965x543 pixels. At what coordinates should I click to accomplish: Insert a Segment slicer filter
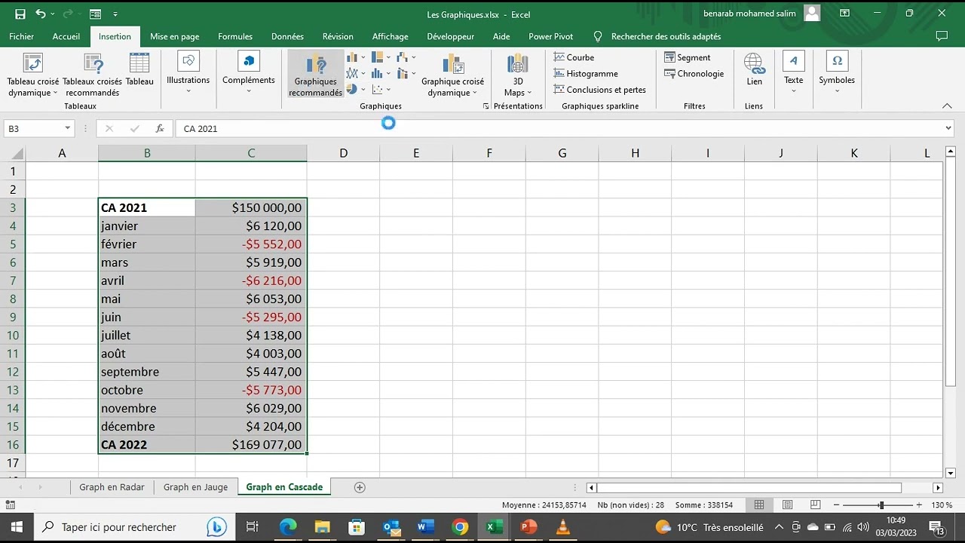pos(687,57)
